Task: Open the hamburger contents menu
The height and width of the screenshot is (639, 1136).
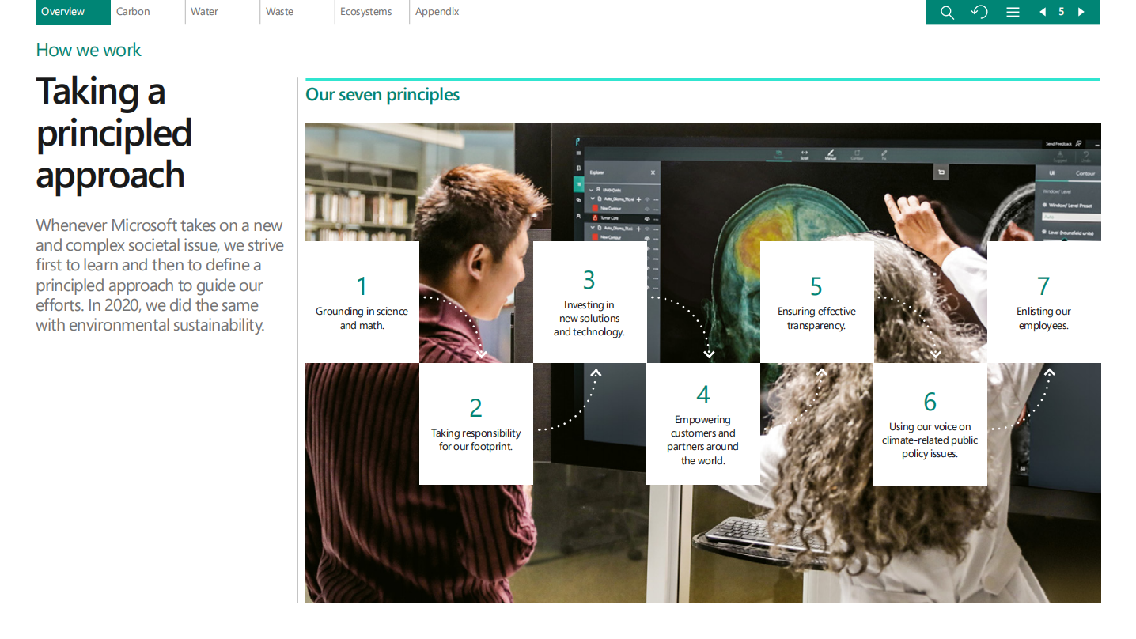Action: tap(1013, 12)
